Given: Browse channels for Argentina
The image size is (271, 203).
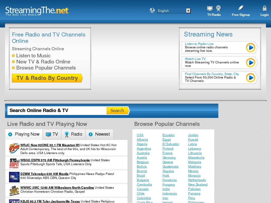Looking at the screenshot, I should pos(144,149).
